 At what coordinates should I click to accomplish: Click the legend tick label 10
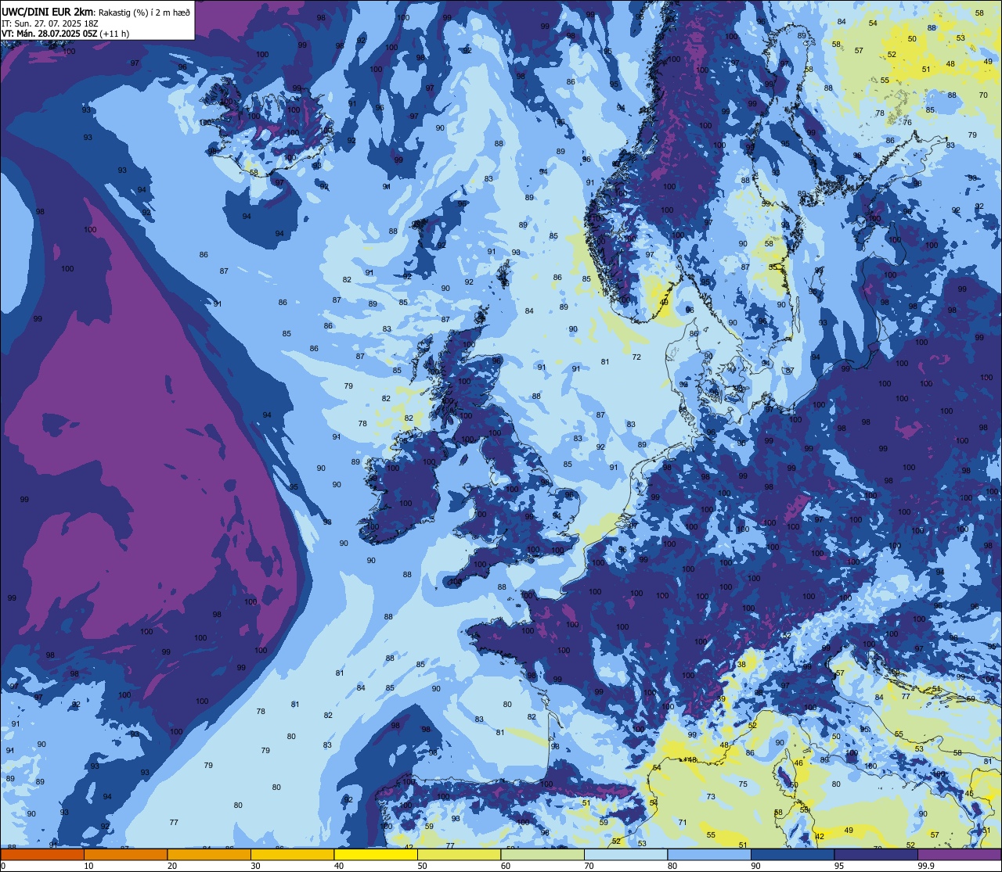[88, 866]
